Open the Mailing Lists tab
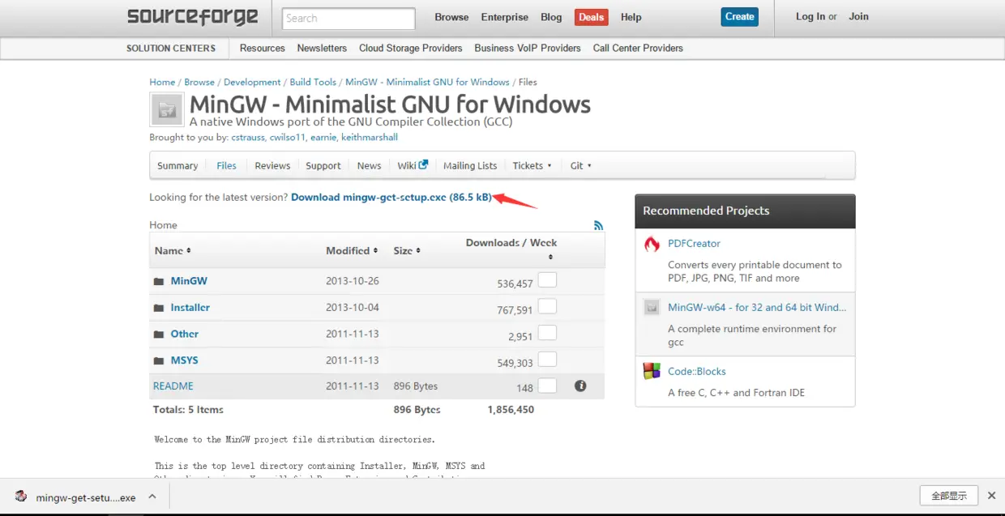This screenshot has height=516, width=1005. tap(470, 165)
